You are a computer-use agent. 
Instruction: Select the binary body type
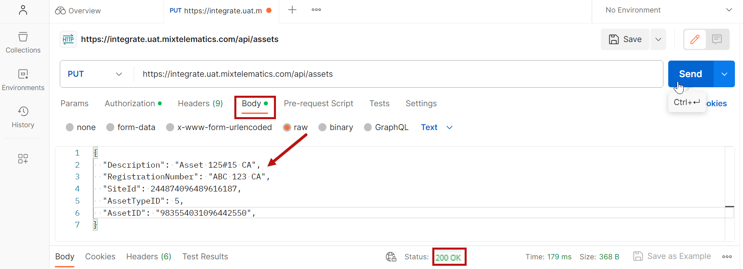click(x=322, y=127)
